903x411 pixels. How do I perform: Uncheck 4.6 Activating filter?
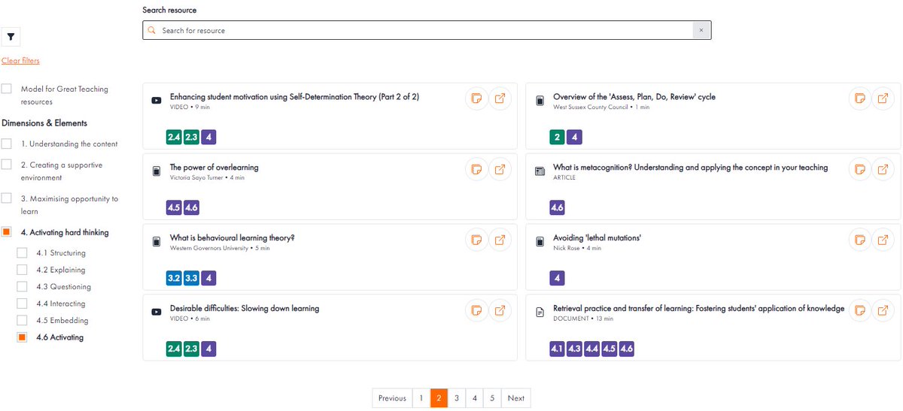coord(22,337)
